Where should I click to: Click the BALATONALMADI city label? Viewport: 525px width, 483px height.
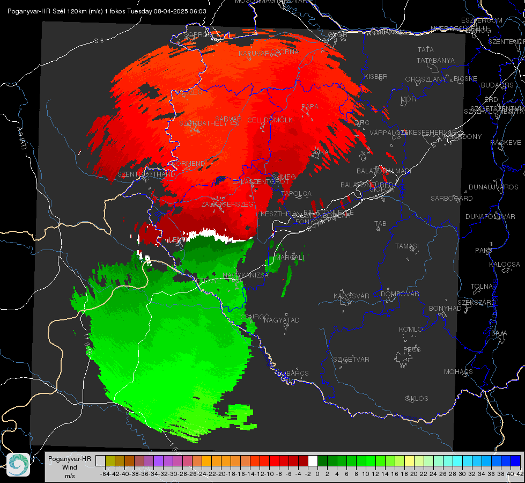[x=384, y=171]
